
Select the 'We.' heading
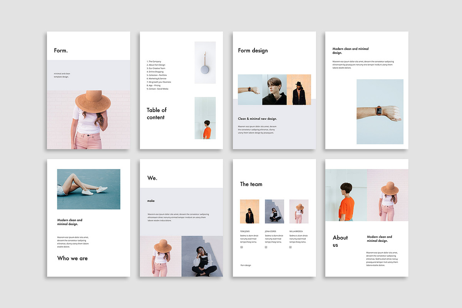coord(152,178)
